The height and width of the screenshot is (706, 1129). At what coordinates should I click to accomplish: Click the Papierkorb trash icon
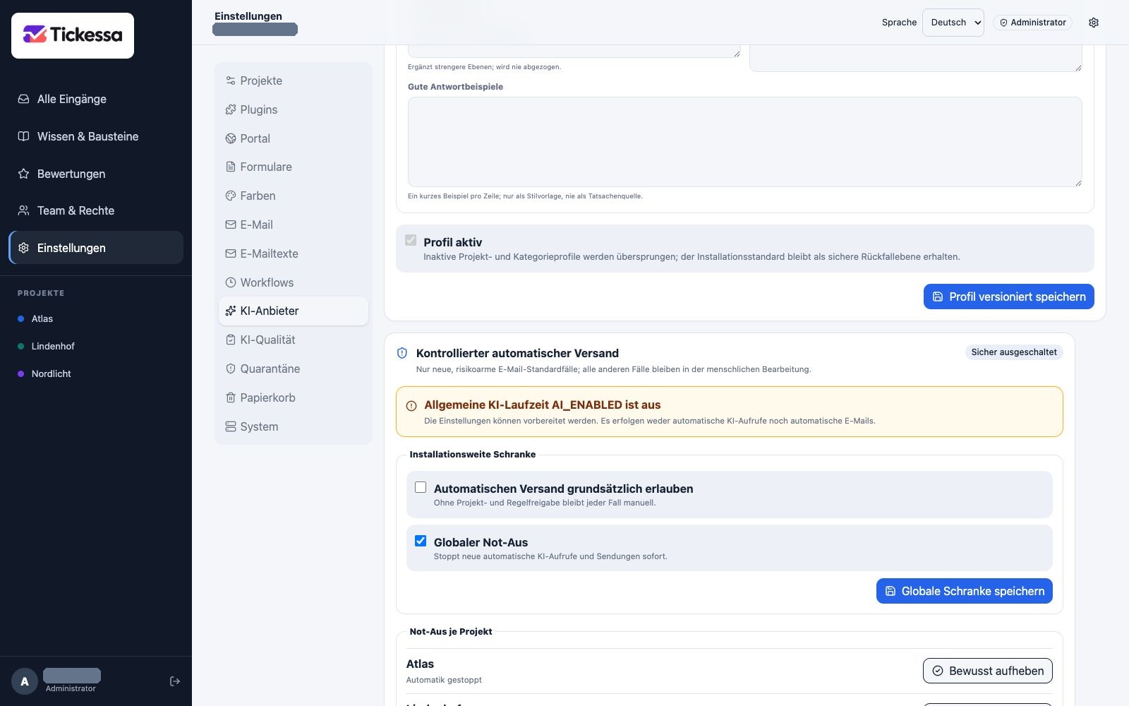click(231, 397)
